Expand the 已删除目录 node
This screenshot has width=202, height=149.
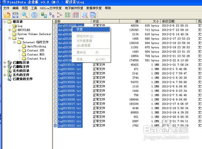[x=5, y=63]
